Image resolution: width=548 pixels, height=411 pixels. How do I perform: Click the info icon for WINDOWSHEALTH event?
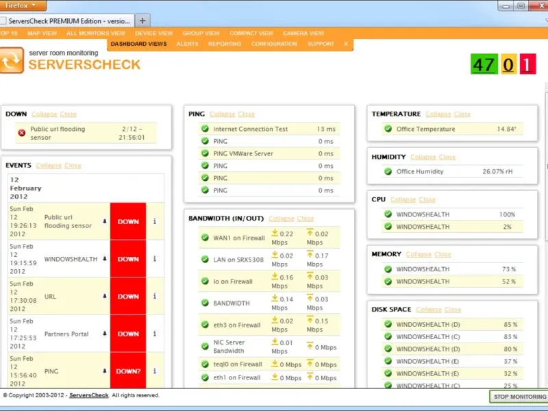(x=155, y=259)
